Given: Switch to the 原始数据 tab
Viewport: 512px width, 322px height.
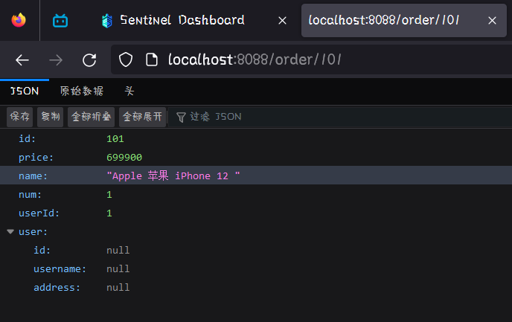Looking at the screenshot, I should (x=82, y=91).
